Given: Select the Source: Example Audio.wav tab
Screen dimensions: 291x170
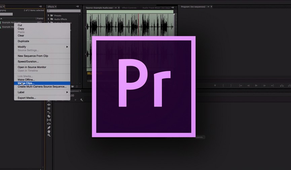Looking at the screenshot, I should pyautogui.click(x=99, y=8).
